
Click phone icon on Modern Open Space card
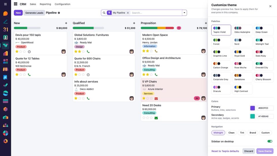(156, 51)
